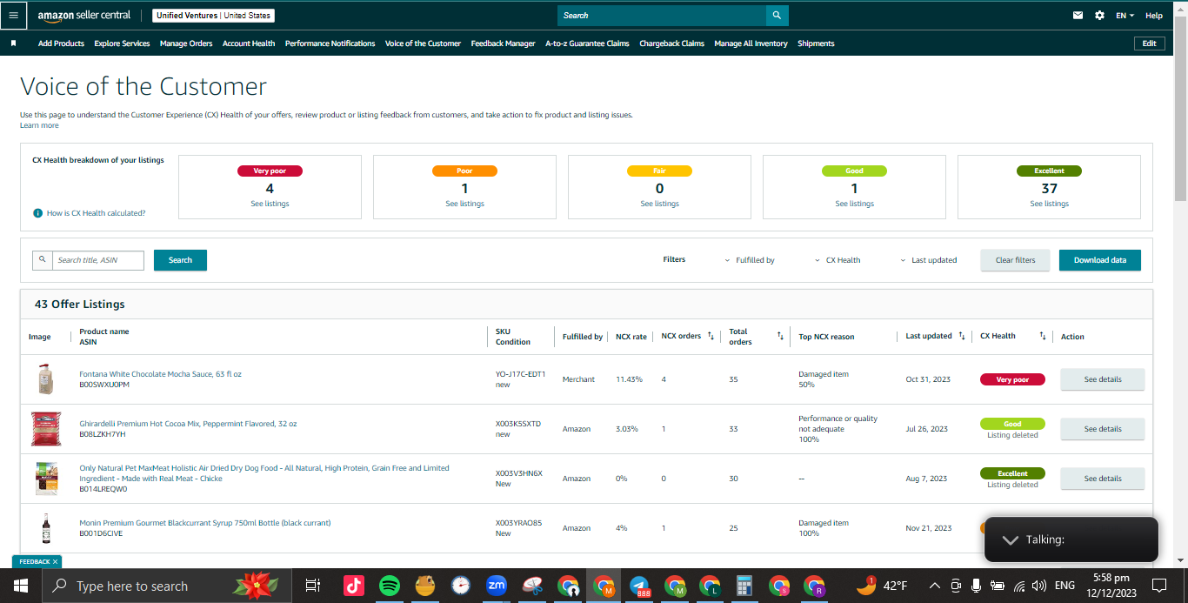Click the search magnifier button in header
This screenshot has width=1188, height=603.
point(777,16)
